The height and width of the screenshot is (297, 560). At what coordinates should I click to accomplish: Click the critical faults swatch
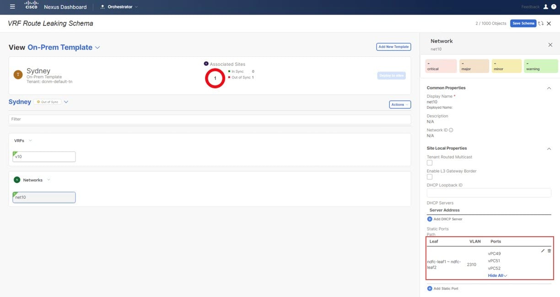[441, 66]
